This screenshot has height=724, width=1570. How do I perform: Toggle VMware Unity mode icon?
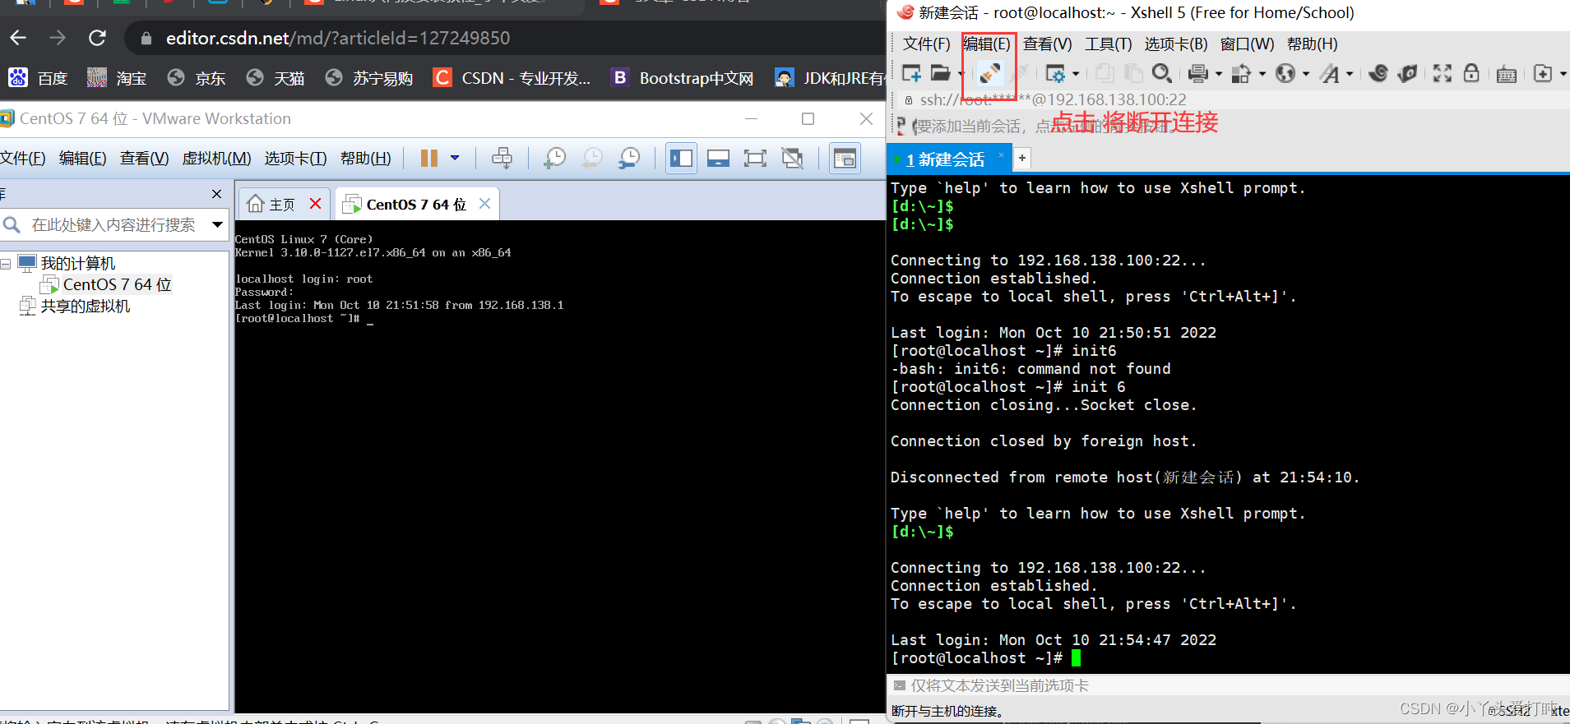[x=792, y=158]
